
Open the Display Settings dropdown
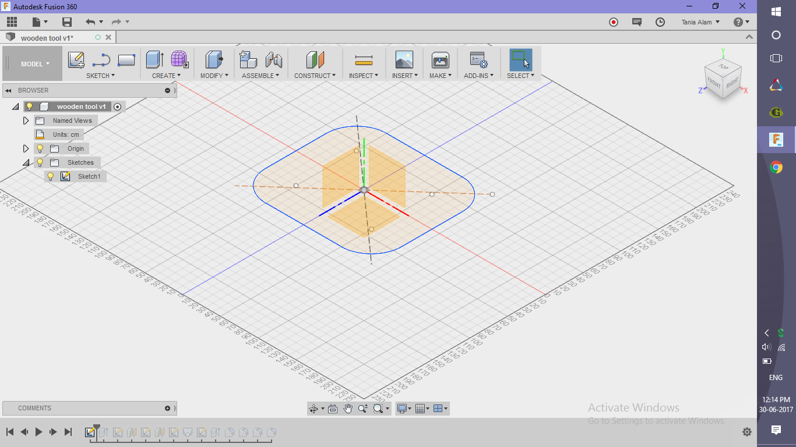pos(404,409)
